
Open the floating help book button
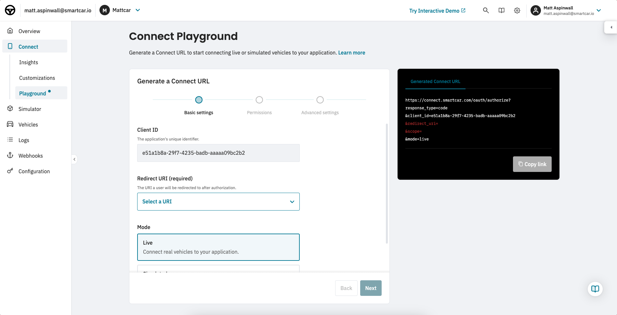click(x=595, y=289)
